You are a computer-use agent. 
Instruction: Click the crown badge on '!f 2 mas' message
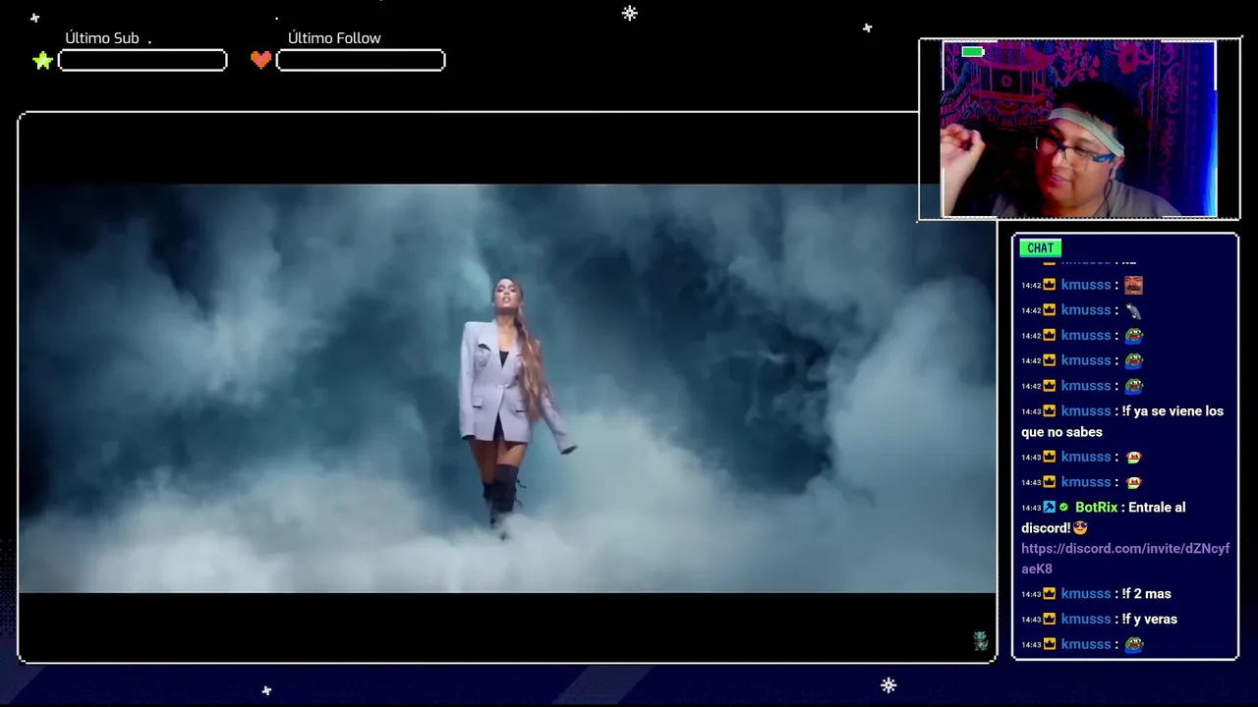pos(1050,594)
